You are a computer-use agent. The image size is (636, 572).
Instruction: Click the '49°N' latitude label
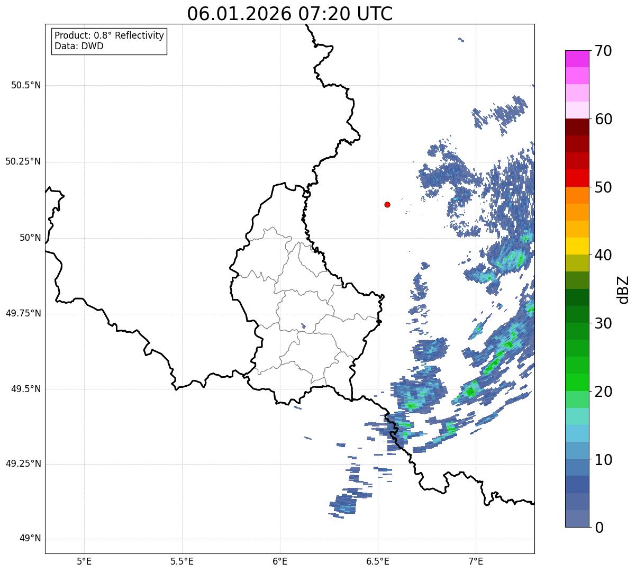tap(30, 539)
